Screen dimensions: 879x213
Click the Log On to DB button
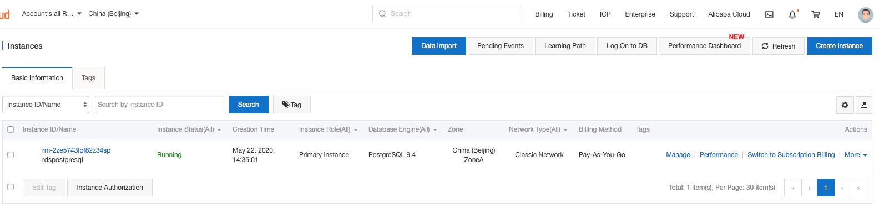tap(627, 46)
